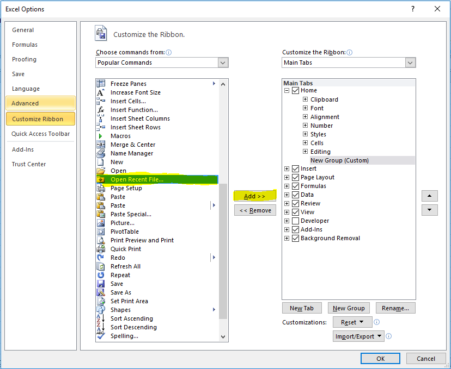Expand the Developer tab node
The width and height of the screenshot is (451, 369).
point(287,221)
